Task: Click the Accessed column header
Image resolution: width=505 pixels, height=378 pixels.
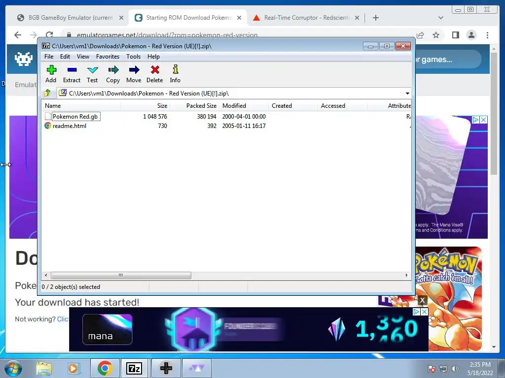Action: [x=342, y=106]
